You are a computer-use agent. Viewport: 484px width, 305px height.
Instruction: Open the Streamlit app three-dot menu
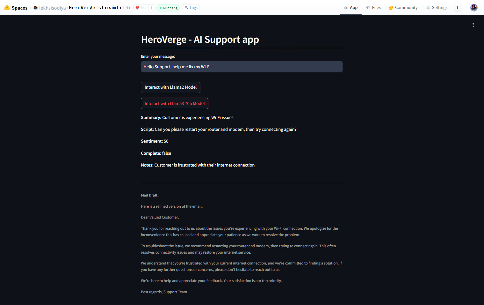coord(473,25)
